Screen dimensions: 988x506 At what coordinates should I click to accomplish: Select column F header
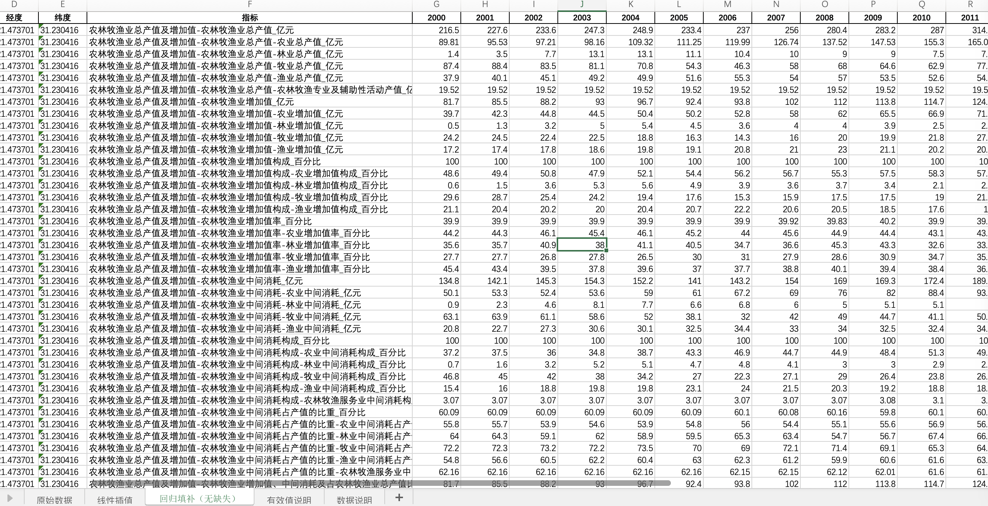249,4
